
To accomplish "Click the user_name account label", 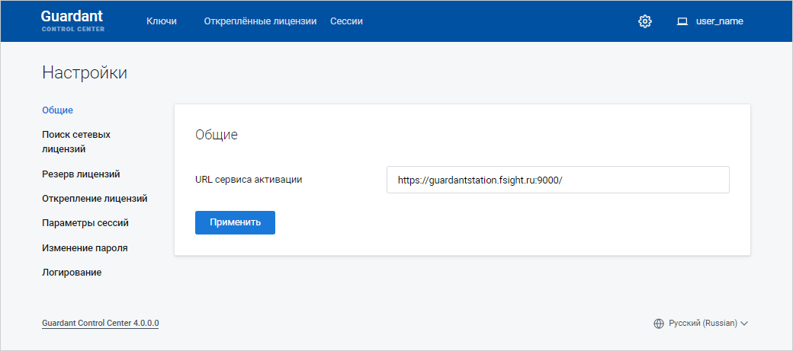I will [719, 21].
